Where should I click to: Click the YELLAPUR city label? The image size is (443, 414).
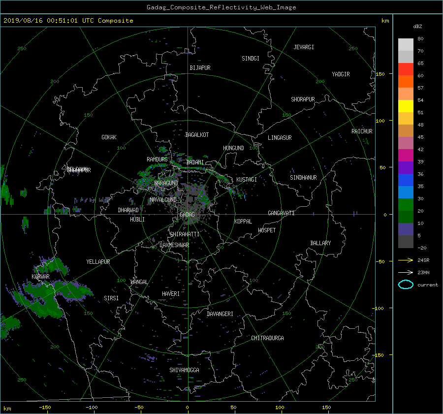click(x=98, y=262)
